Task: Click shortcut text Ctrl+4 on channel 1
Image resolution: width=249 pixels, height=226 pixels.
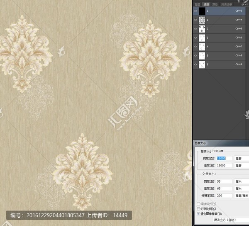Action: pyautogui.click(x=239, y=20)
